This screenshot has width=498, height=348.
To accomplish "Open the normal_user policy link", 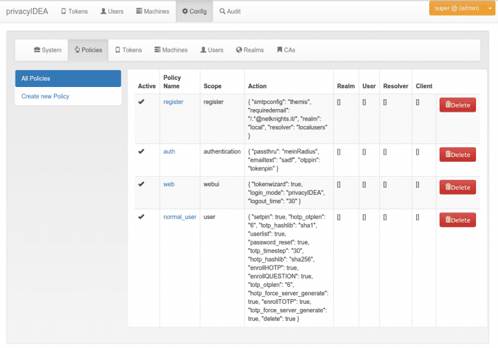I will coord(180,217).
